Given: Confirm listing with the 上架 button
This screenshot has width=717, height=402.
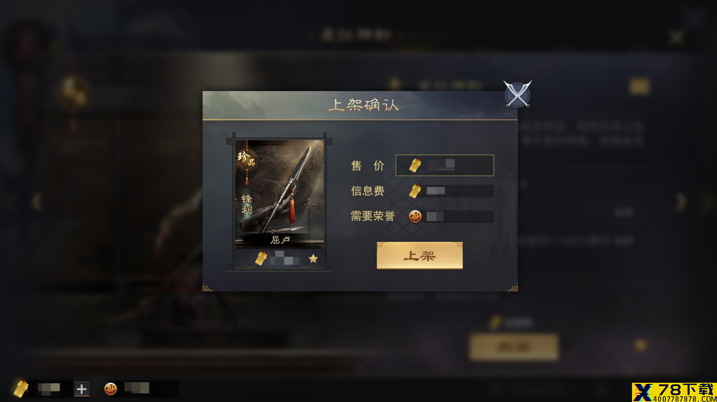Looking at the screenshot, I should (x=420, y=256).
